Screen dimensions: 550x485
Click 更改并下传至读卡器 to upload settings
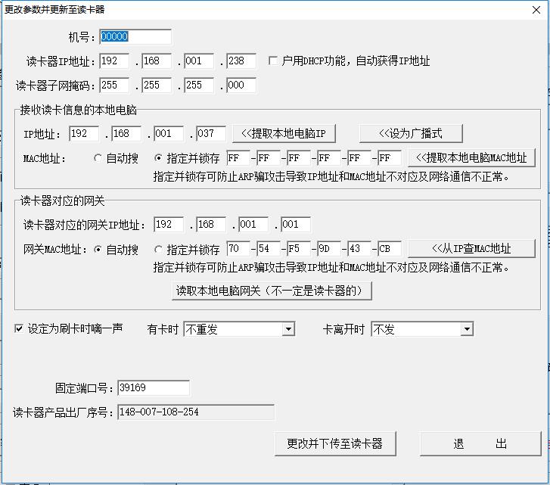[334, 443]
